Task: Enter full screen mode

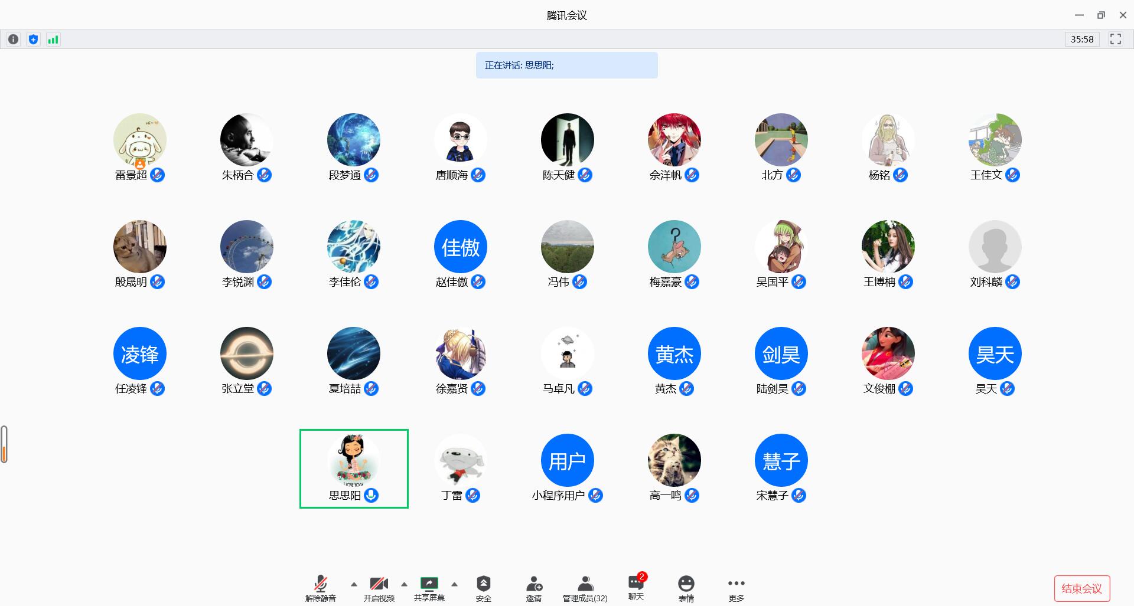Action: pos(1115,40)
